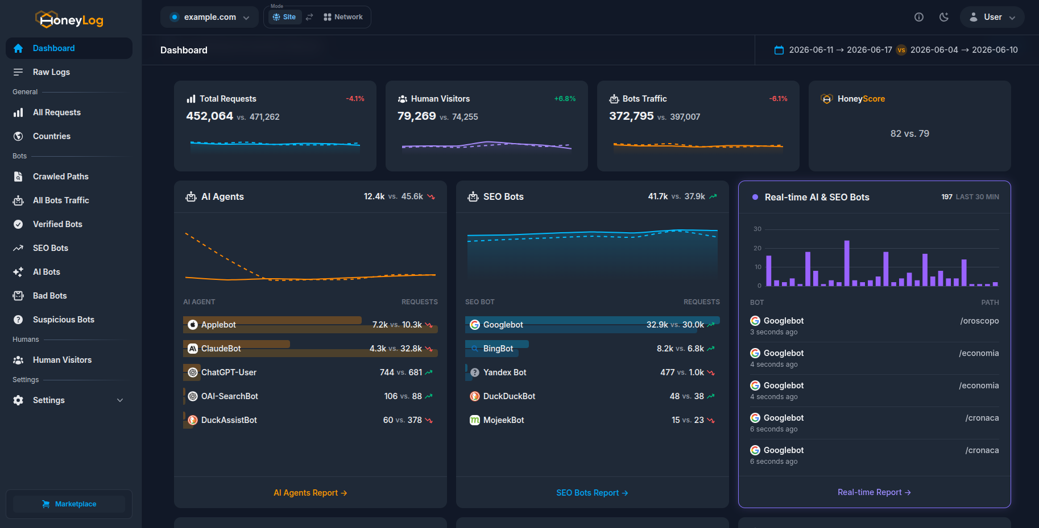The width and height of the screenshot is (1039, 528).
Task: Open the User account dropdown
Action: pyautogui.click(x=992, y=17)
